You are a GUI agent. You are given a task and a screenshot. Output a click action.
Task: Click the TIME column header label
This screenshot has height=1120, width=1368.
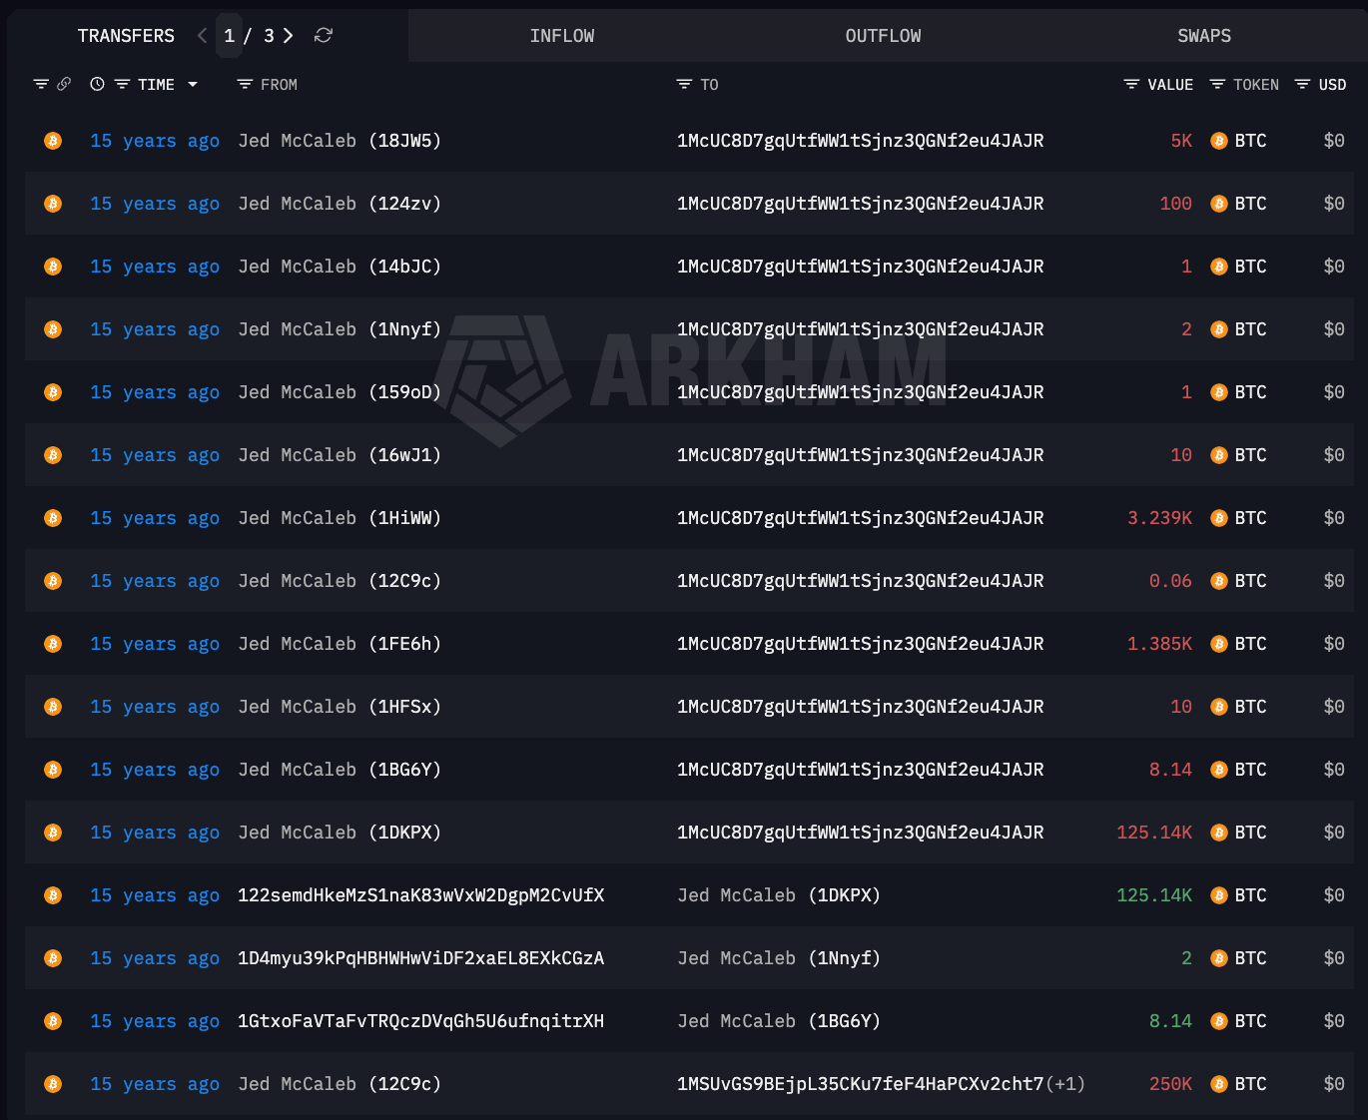coord(156,85)
